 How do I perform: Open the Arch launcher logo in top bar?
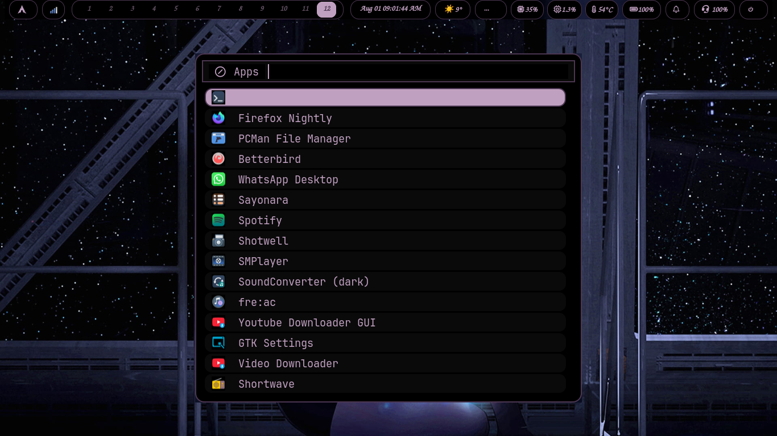pos(23,10)
